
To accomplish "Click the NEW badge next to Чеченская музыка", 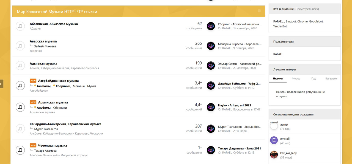I will [x=33, y=145].
